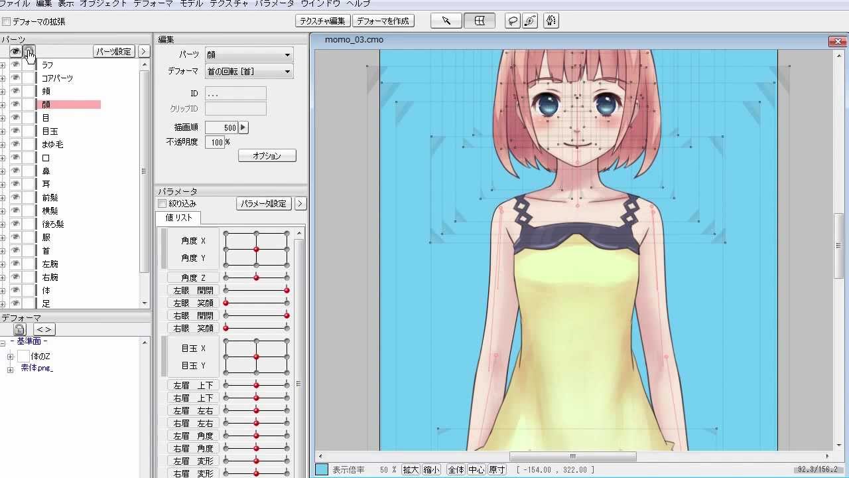849x478 pixels.
Task: Click 全体 to fit whole view
Action: click(x=456, y=469)
